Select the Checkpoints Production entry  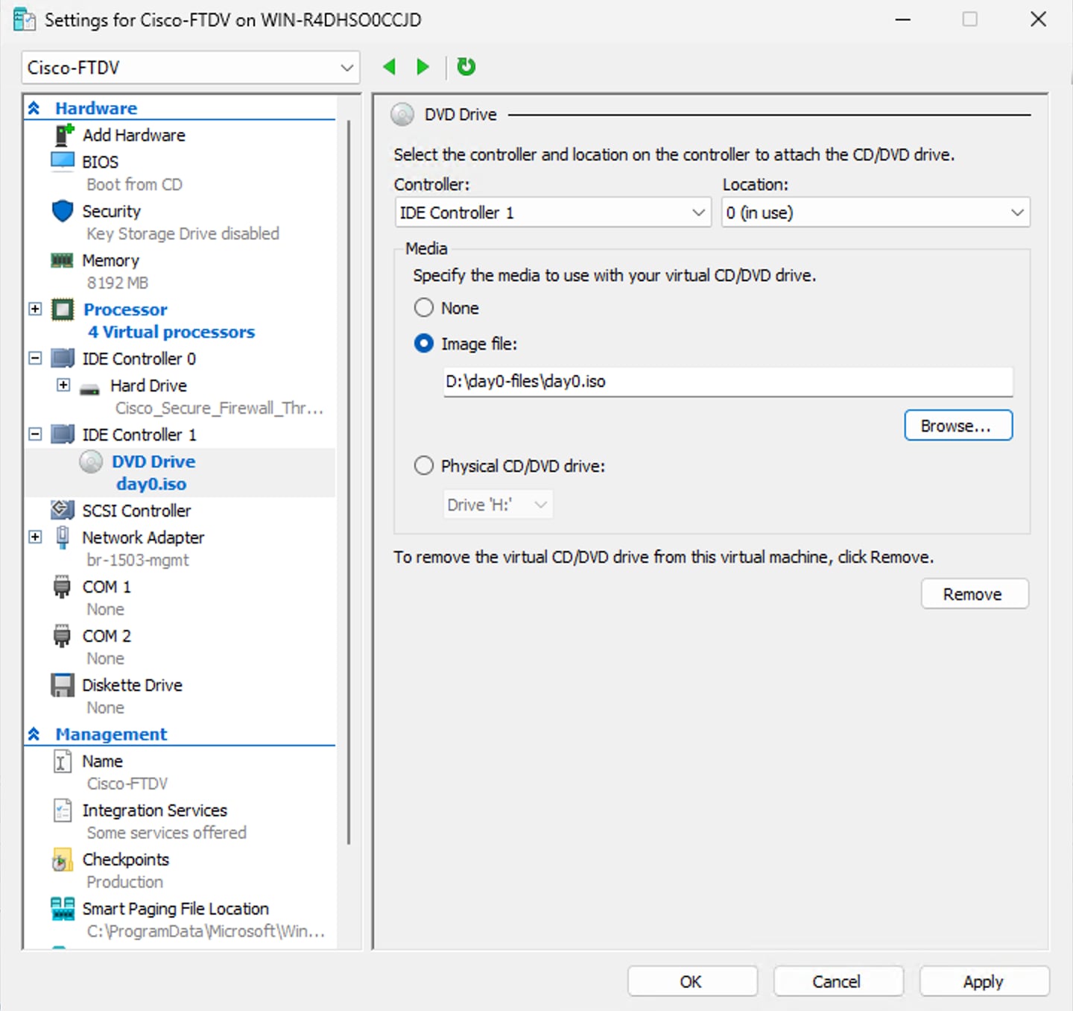(x=126, y=870)
